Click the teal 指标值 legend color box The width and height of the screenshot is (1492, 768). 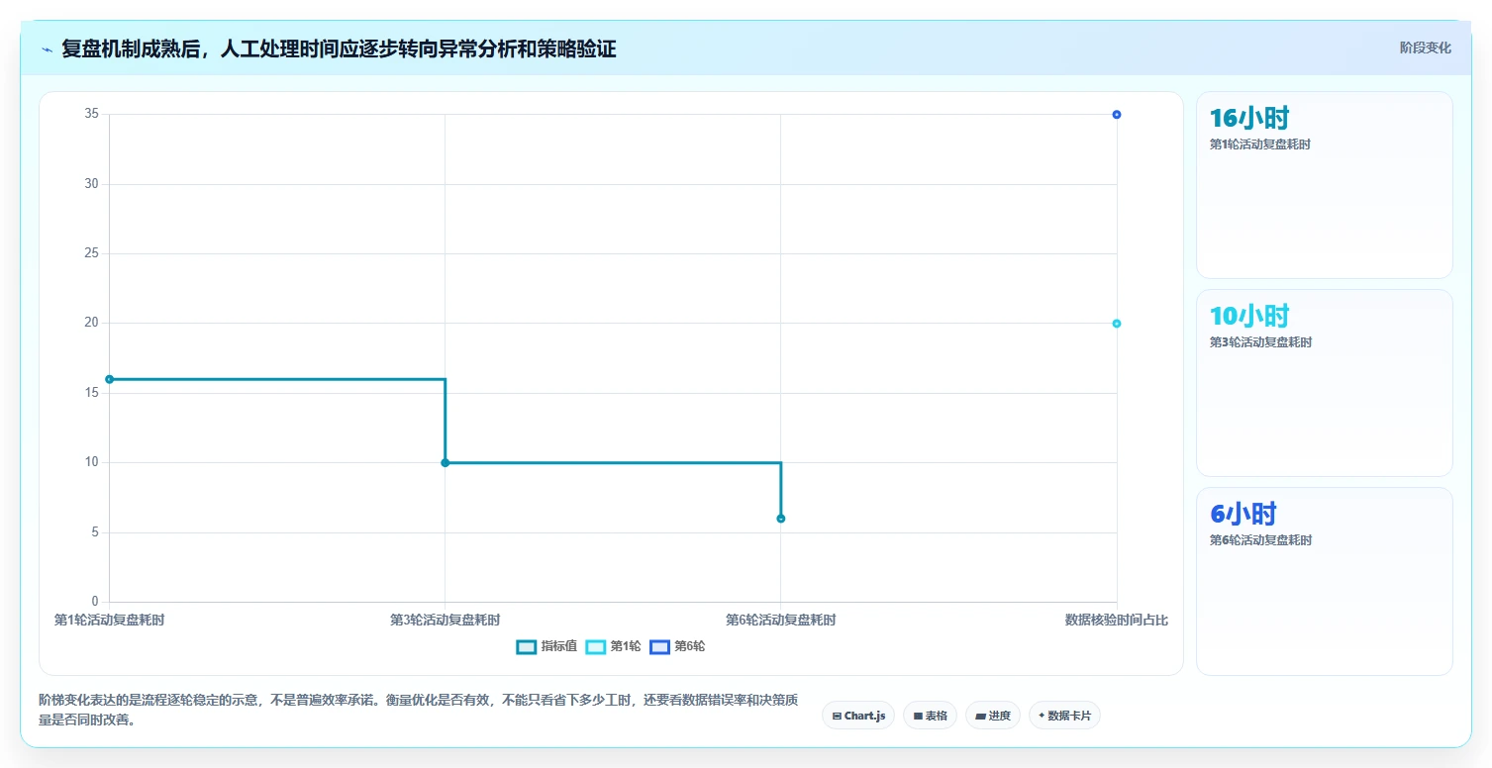pyautogui.click(x=527, y=647)
